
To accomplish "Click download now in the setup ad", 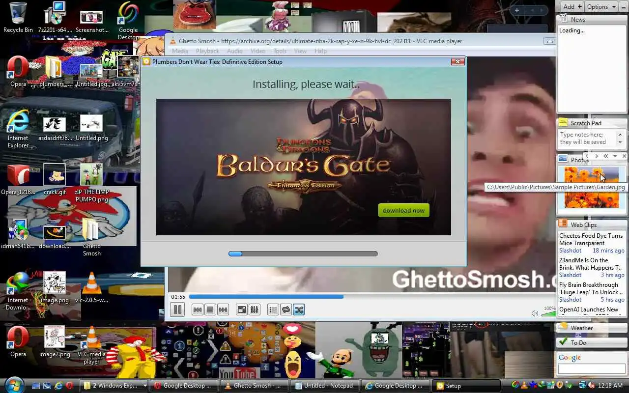I will [403, 210].
